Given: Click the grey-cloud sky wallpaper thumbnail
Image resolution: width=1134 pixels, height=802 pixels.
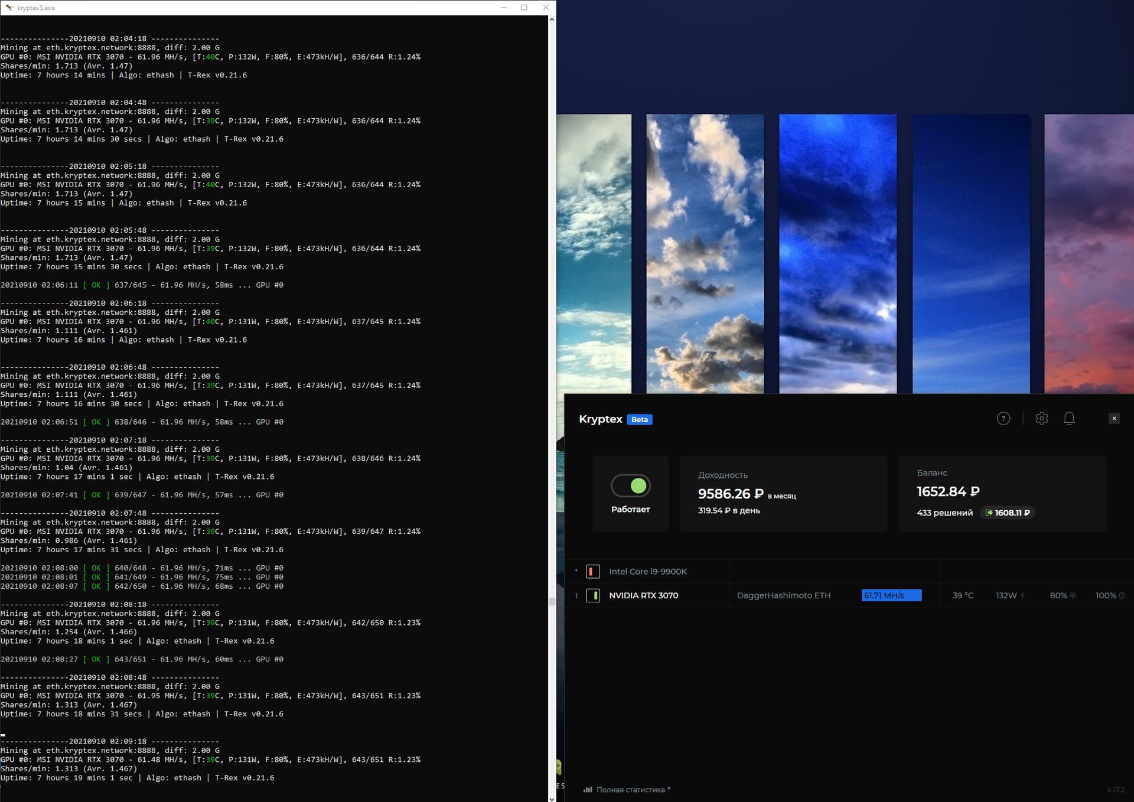Looking at the screenshot, I should pyautogui.click(x=594, y=253).
